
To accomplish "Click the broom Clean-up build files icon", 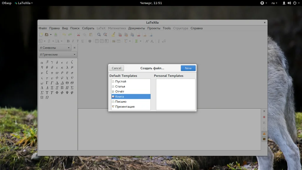I will pos(113,35).
